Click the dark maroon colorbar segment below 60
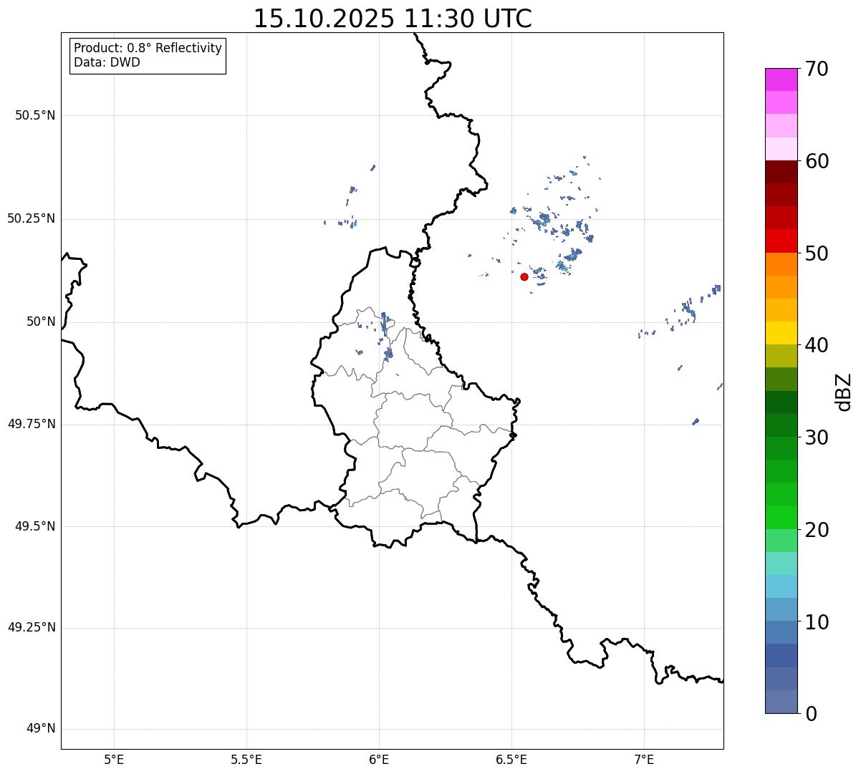Screen dimensions: 861x774 (x=781, y=172)
